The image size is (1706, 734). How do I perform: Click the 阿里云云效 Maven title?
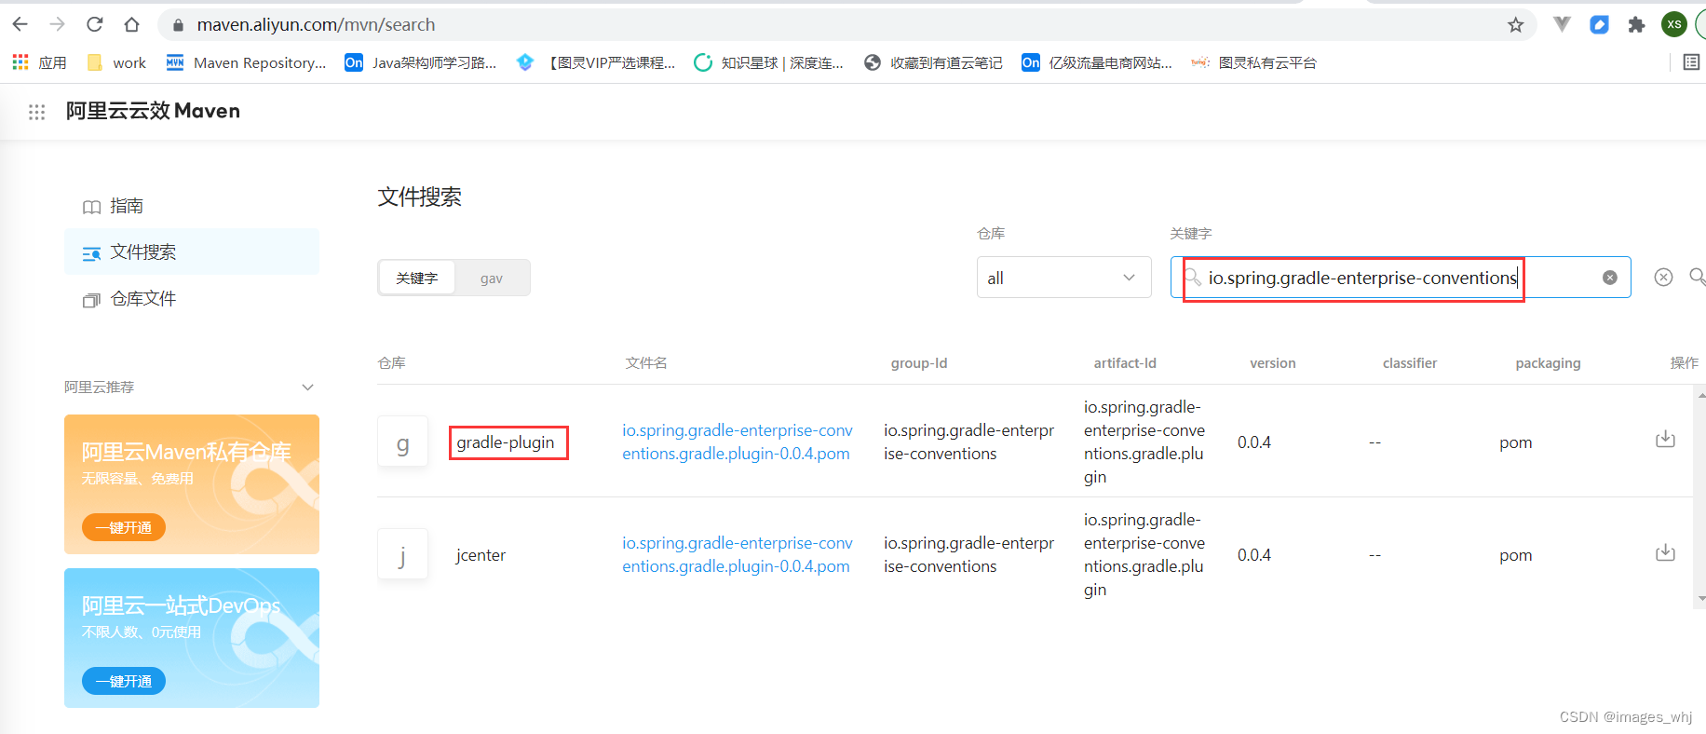click(x=153, y=111)
